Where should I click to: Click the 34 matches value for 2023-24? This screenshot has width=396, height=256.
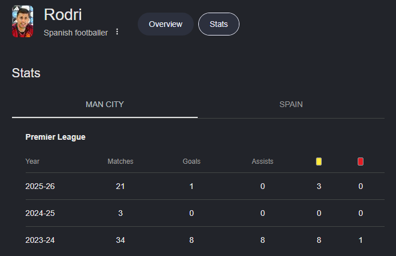click(120, 240)
